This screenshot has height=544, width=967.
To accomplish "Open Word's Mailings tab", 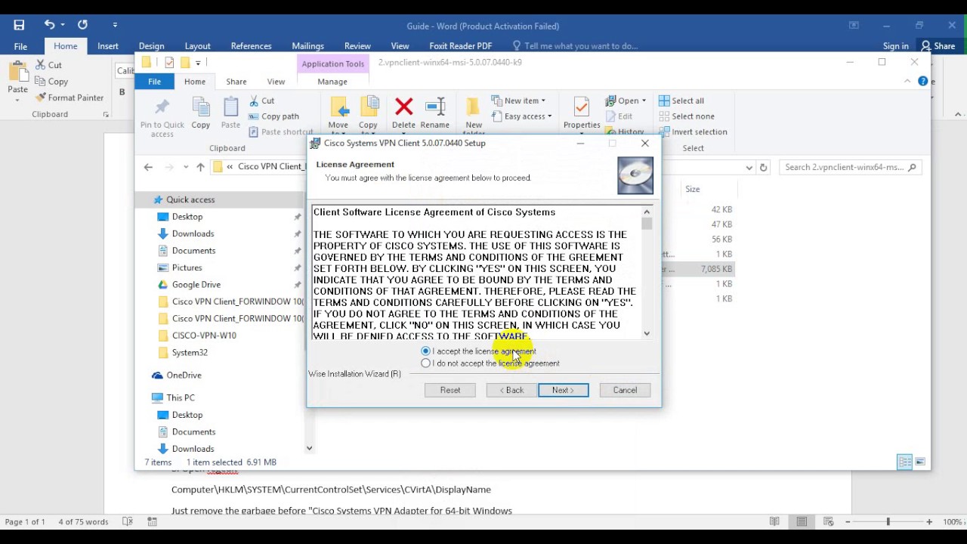I will pyautogui.click(x=307, y=46).
